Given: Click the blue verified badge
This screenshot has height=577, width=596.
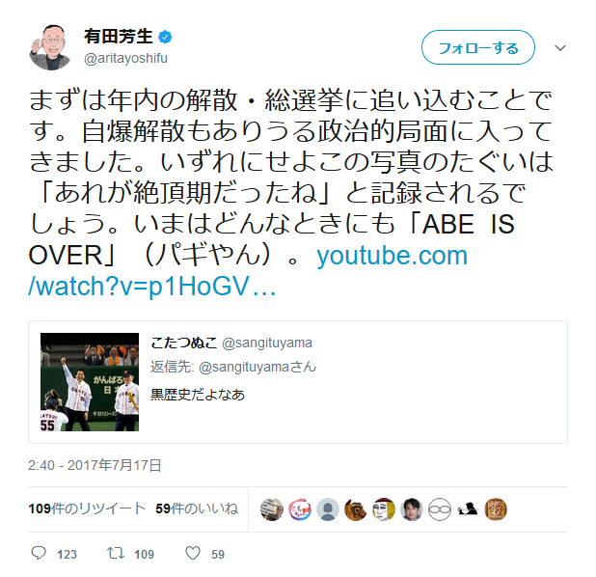Looking at the screenshot, I should point(165,37).
